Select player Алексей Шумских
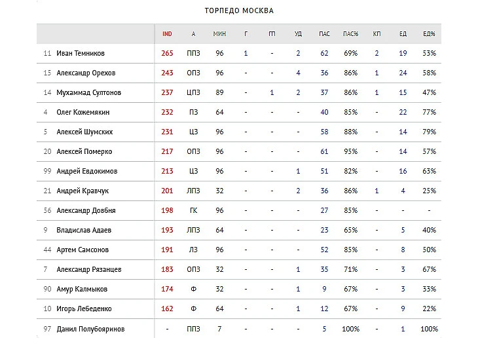This screenshot has height=338, width=478. [x=85, y=132]
